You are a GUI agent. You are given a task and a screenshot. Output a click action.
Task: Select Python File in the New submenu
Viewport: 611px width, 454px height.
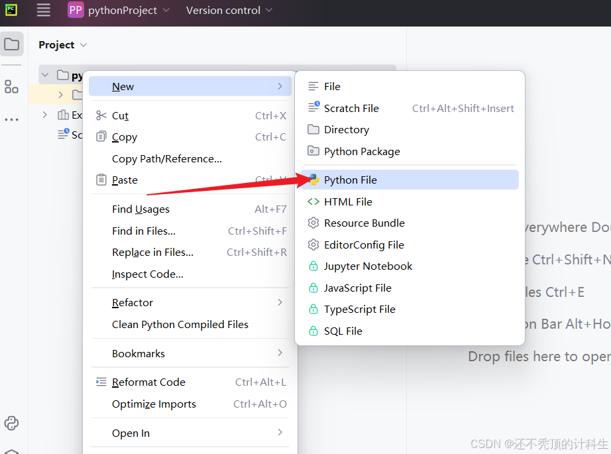pos(350,180)
